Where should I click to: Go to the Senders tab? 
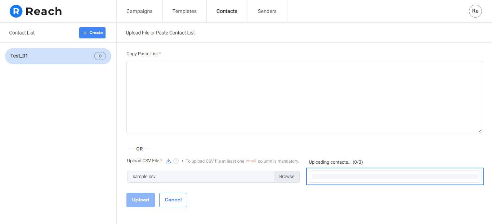[x=267, y=11]
